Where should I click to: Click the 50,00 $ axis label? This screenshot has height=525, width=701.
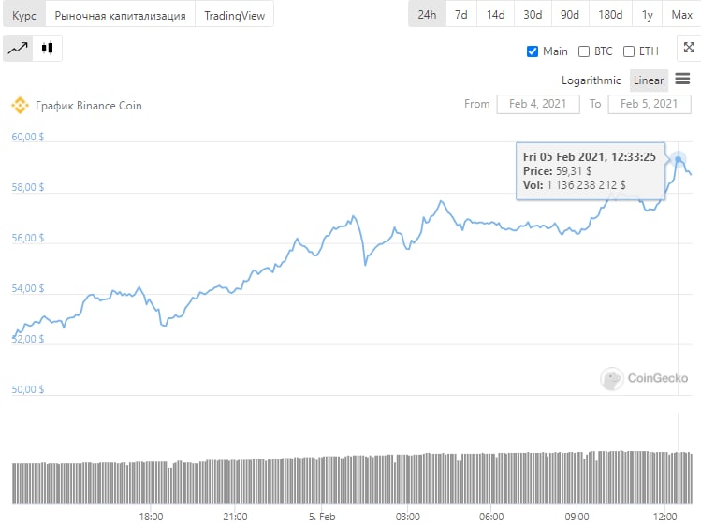[28, 389]
